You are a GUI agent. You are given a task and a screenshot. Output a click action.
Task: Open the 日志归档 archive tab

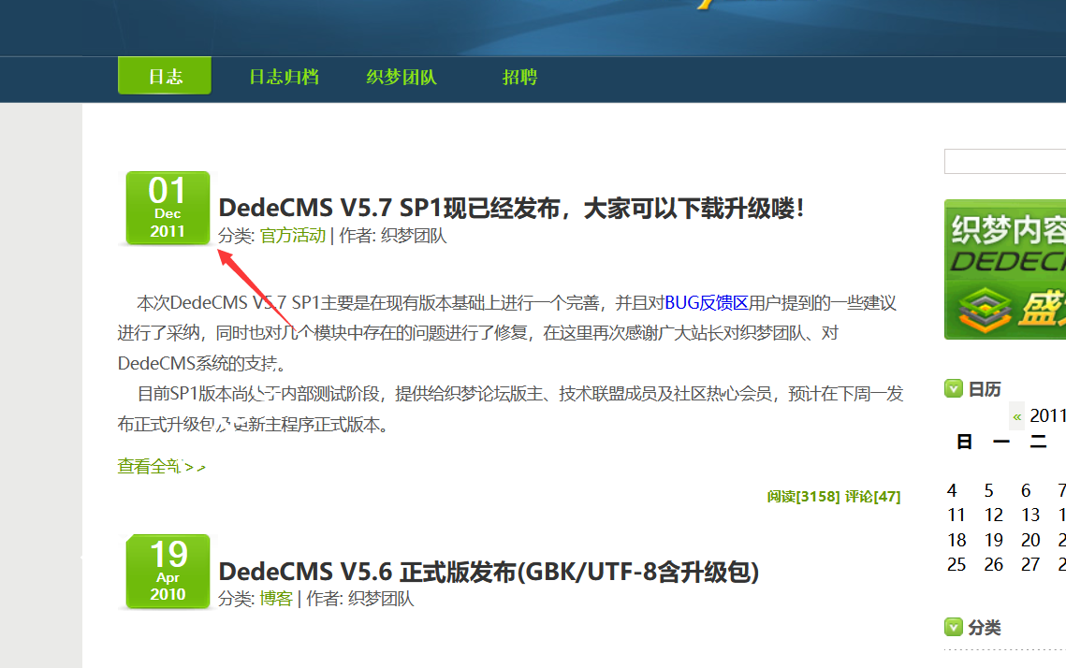[x=283, y=77]
